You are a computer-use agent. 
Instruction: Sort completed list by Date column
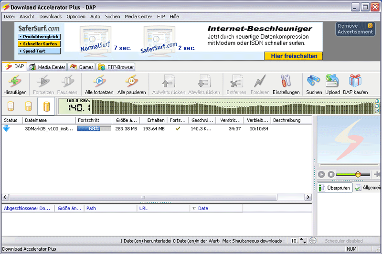click(216, 208)
